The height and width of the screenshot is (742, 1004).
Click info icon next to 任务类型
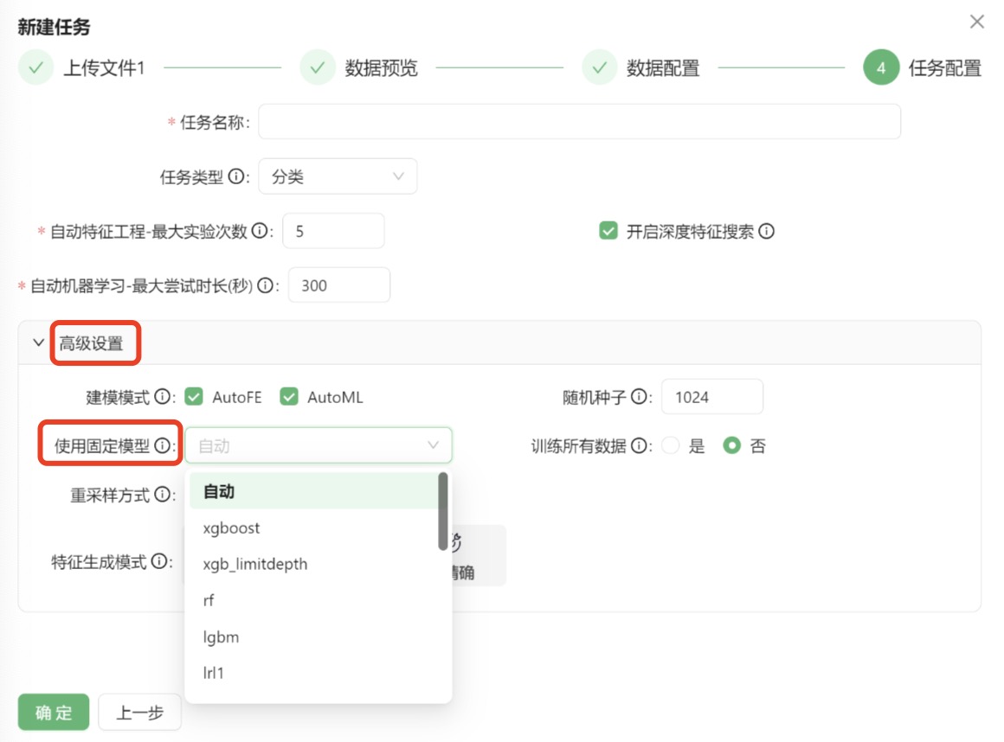point(236,177)
